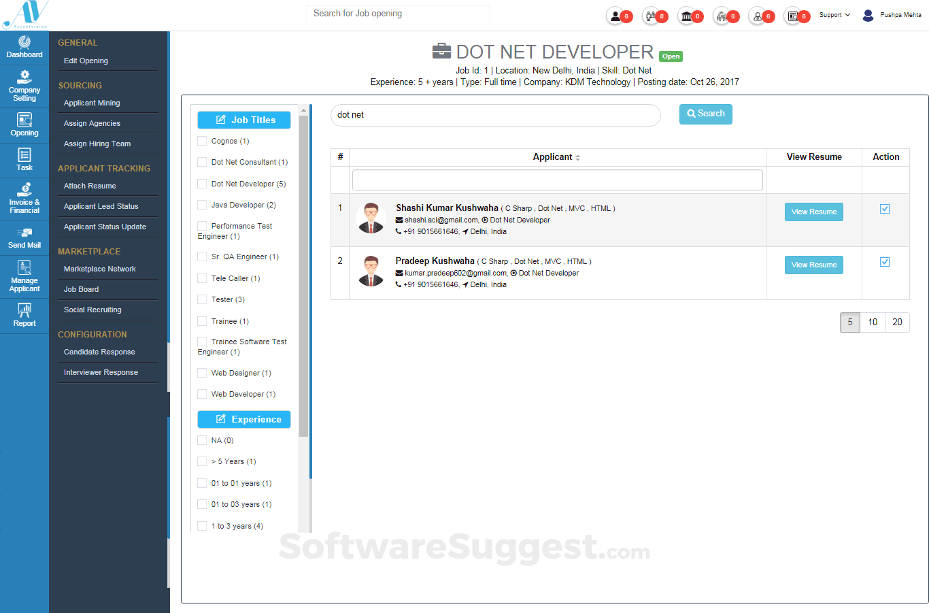Tick the 1 to 3 years (4) checkbox

coord(202,526)
